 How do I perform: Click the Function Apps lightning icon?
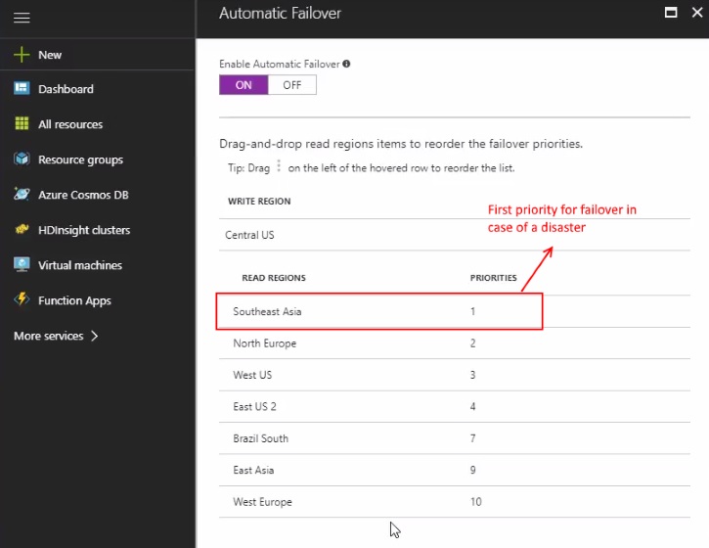[x=22, y=300]
